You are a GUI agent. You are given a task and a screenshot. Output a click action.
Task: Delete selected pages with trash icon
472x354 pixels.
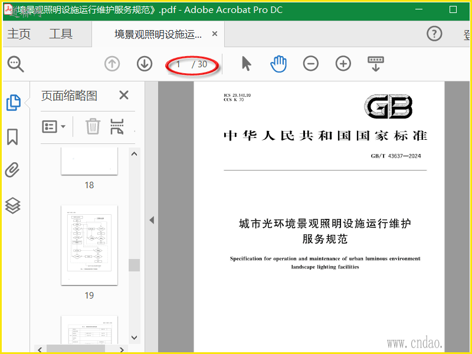coord(93,126)
